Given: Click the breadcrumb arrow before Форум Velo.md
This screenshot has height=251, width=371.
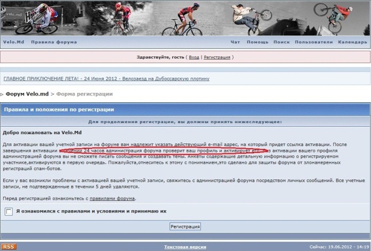Looking at the screenshot, I should [2, 94].
